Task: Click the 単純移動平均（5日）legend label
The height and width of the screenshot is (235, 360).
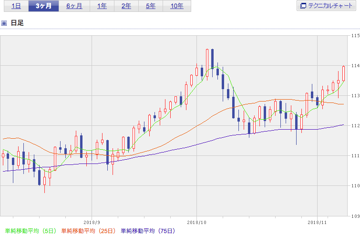Action: point(31,231)
